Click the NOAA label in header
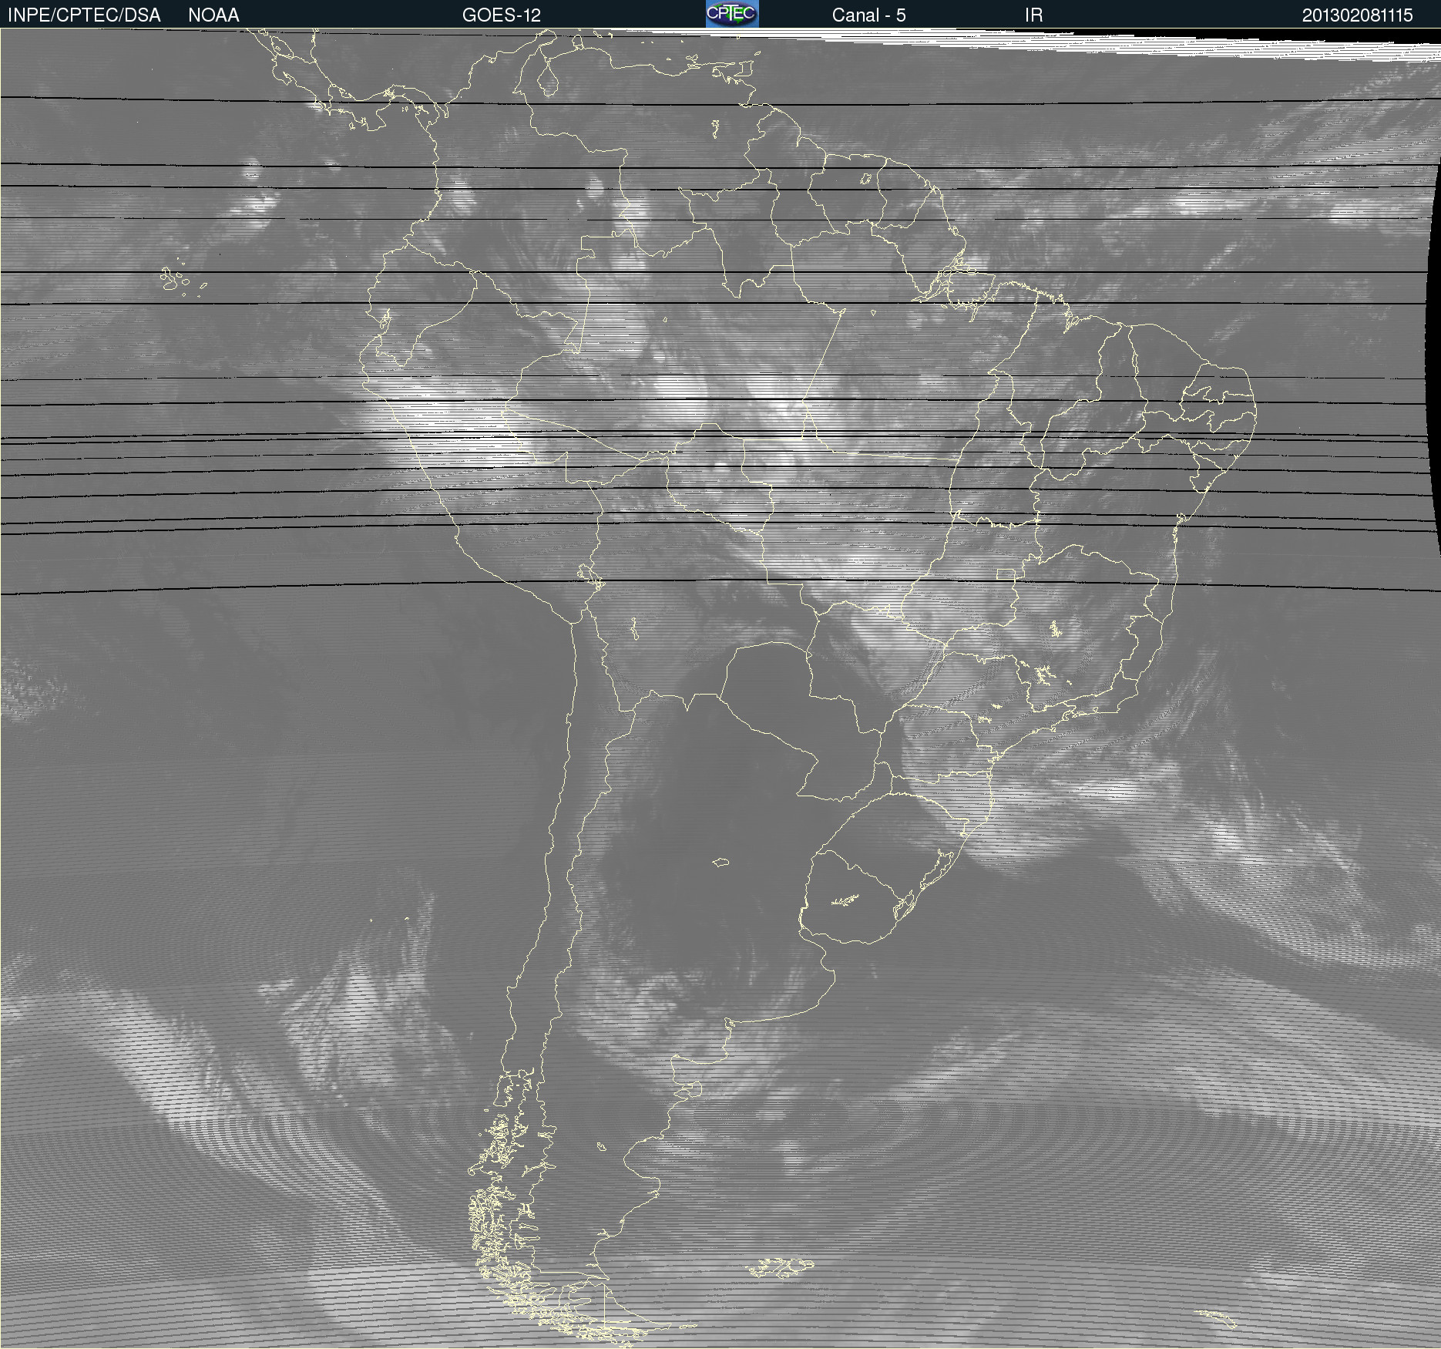Image resolution: width=1441 pixels, height=1349 pixels. [213, 15]
